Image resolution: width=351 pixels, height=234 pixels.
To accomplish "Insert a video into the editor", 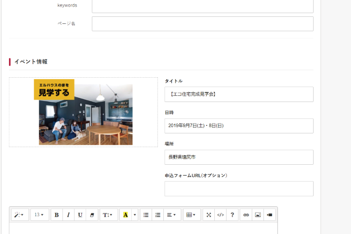I will [270, 215].
